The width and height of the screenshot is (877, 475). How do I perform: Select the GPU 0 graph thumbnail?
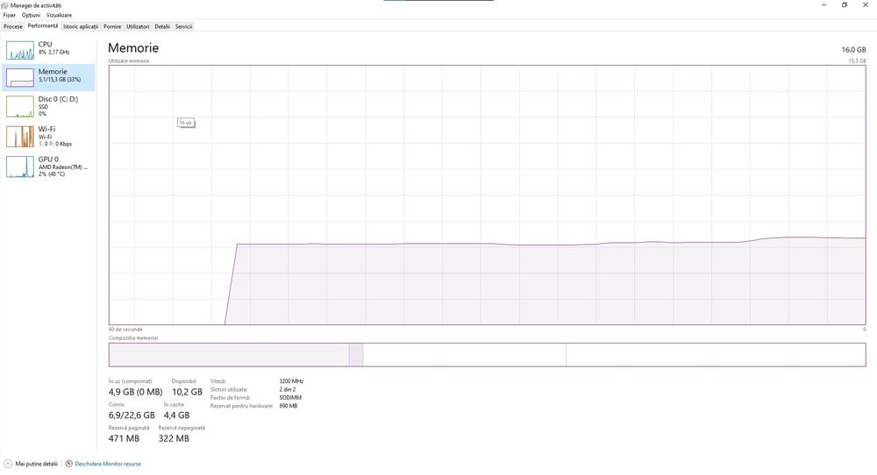[x=20, y=167]
